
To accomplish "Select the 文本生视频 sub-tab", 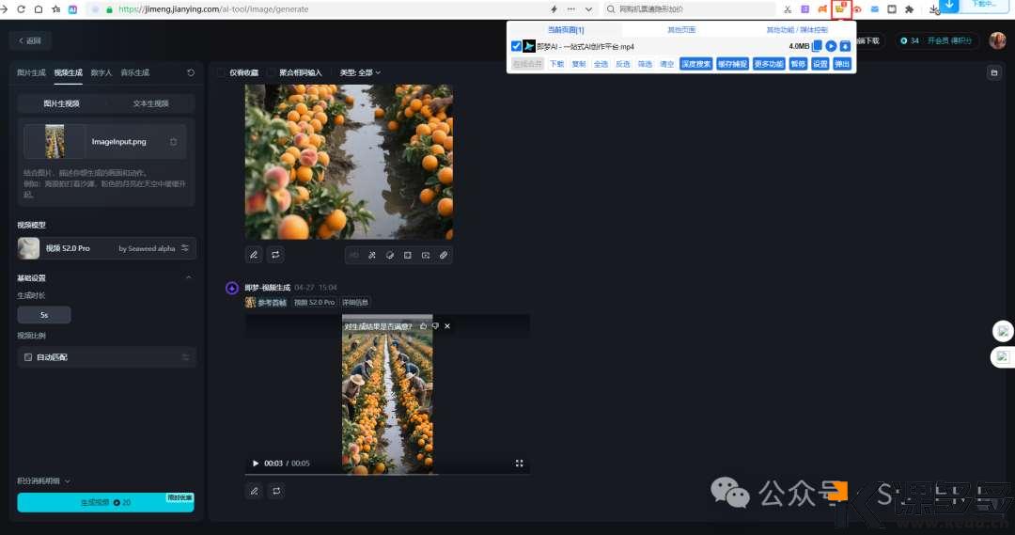I will (150, 103).
